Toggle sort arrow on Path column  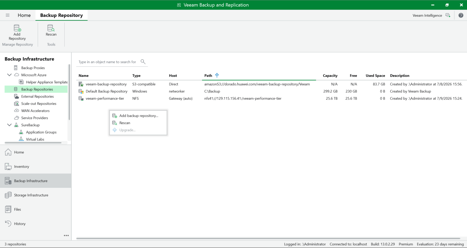(x=217, y=75)
